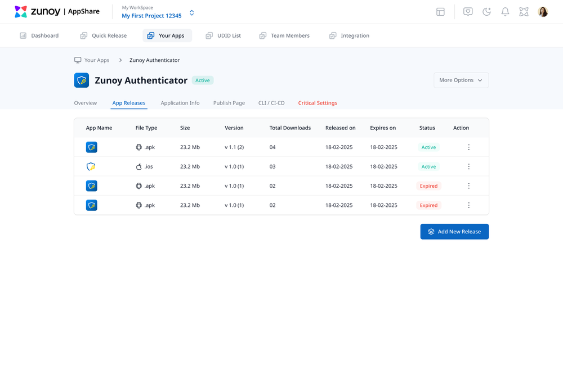Switch to Overview tab

point(86,103)
